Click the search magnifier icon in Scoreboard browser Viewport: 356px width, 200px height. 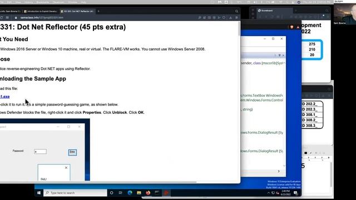point(327,11)
